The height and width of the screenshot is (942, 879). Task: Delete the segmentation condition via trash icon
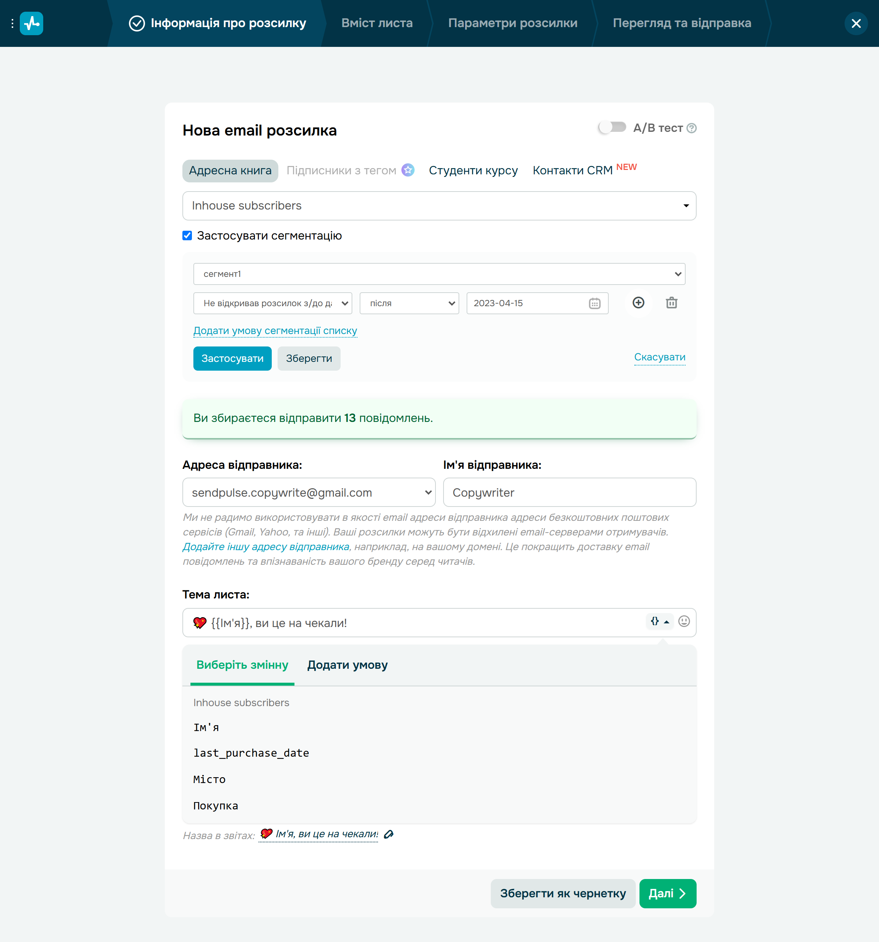671,303
